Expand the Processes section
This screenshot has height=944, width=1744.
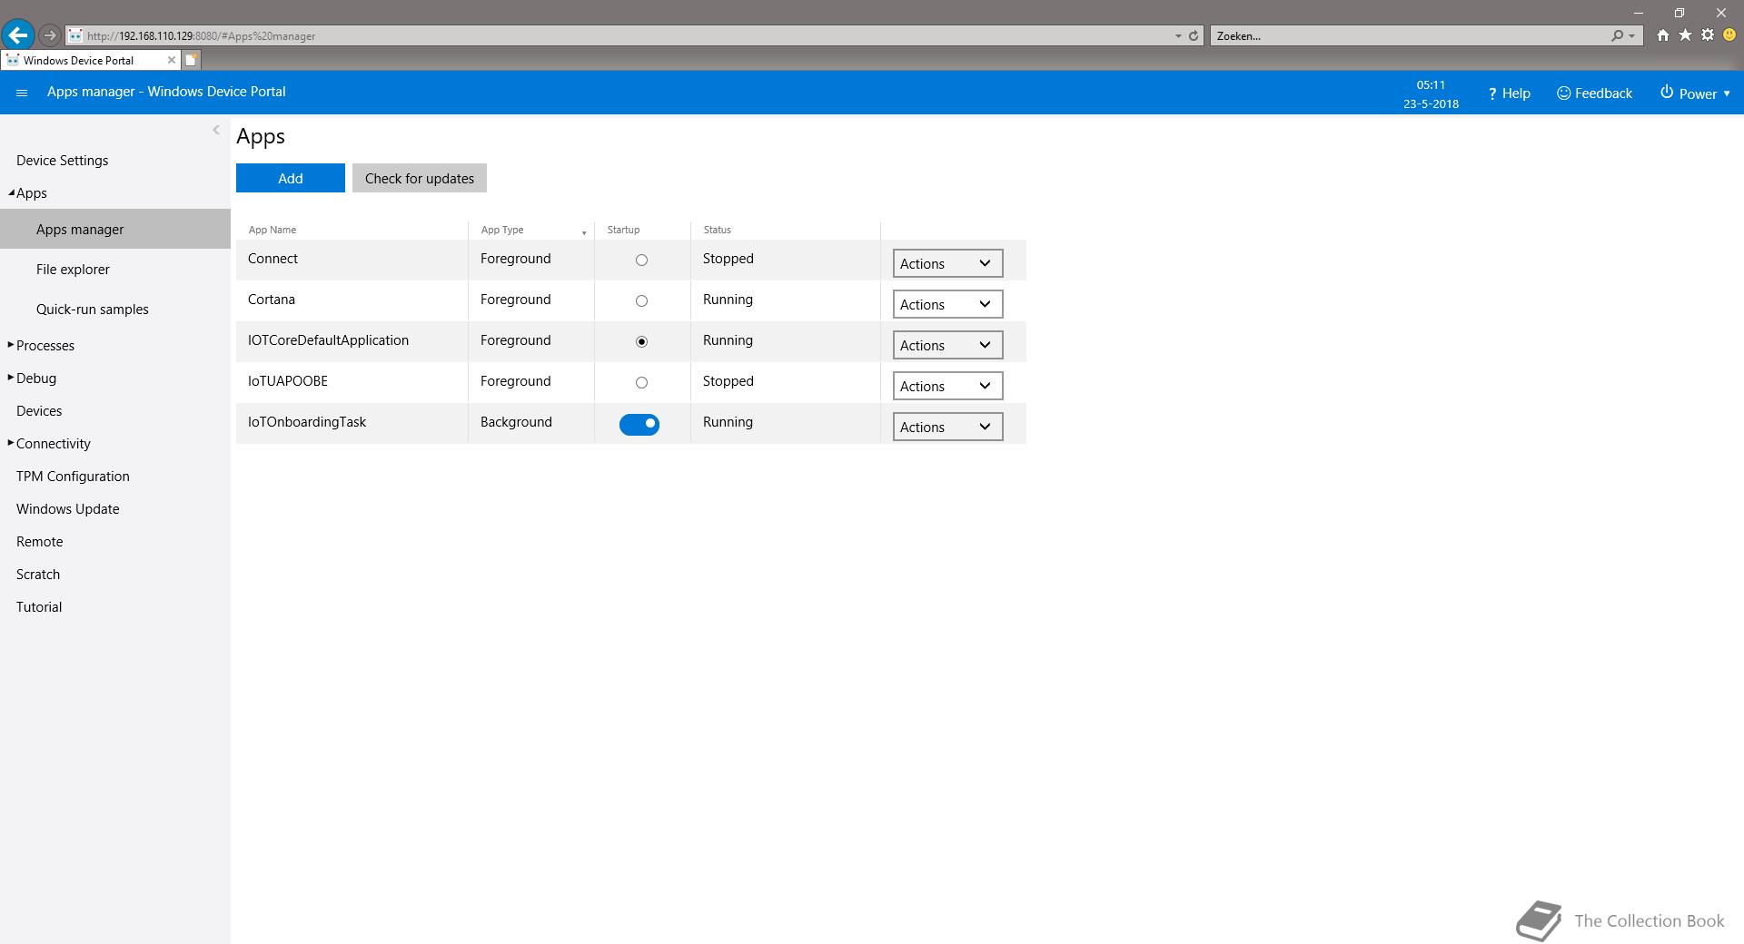click(x=11, y=345)
